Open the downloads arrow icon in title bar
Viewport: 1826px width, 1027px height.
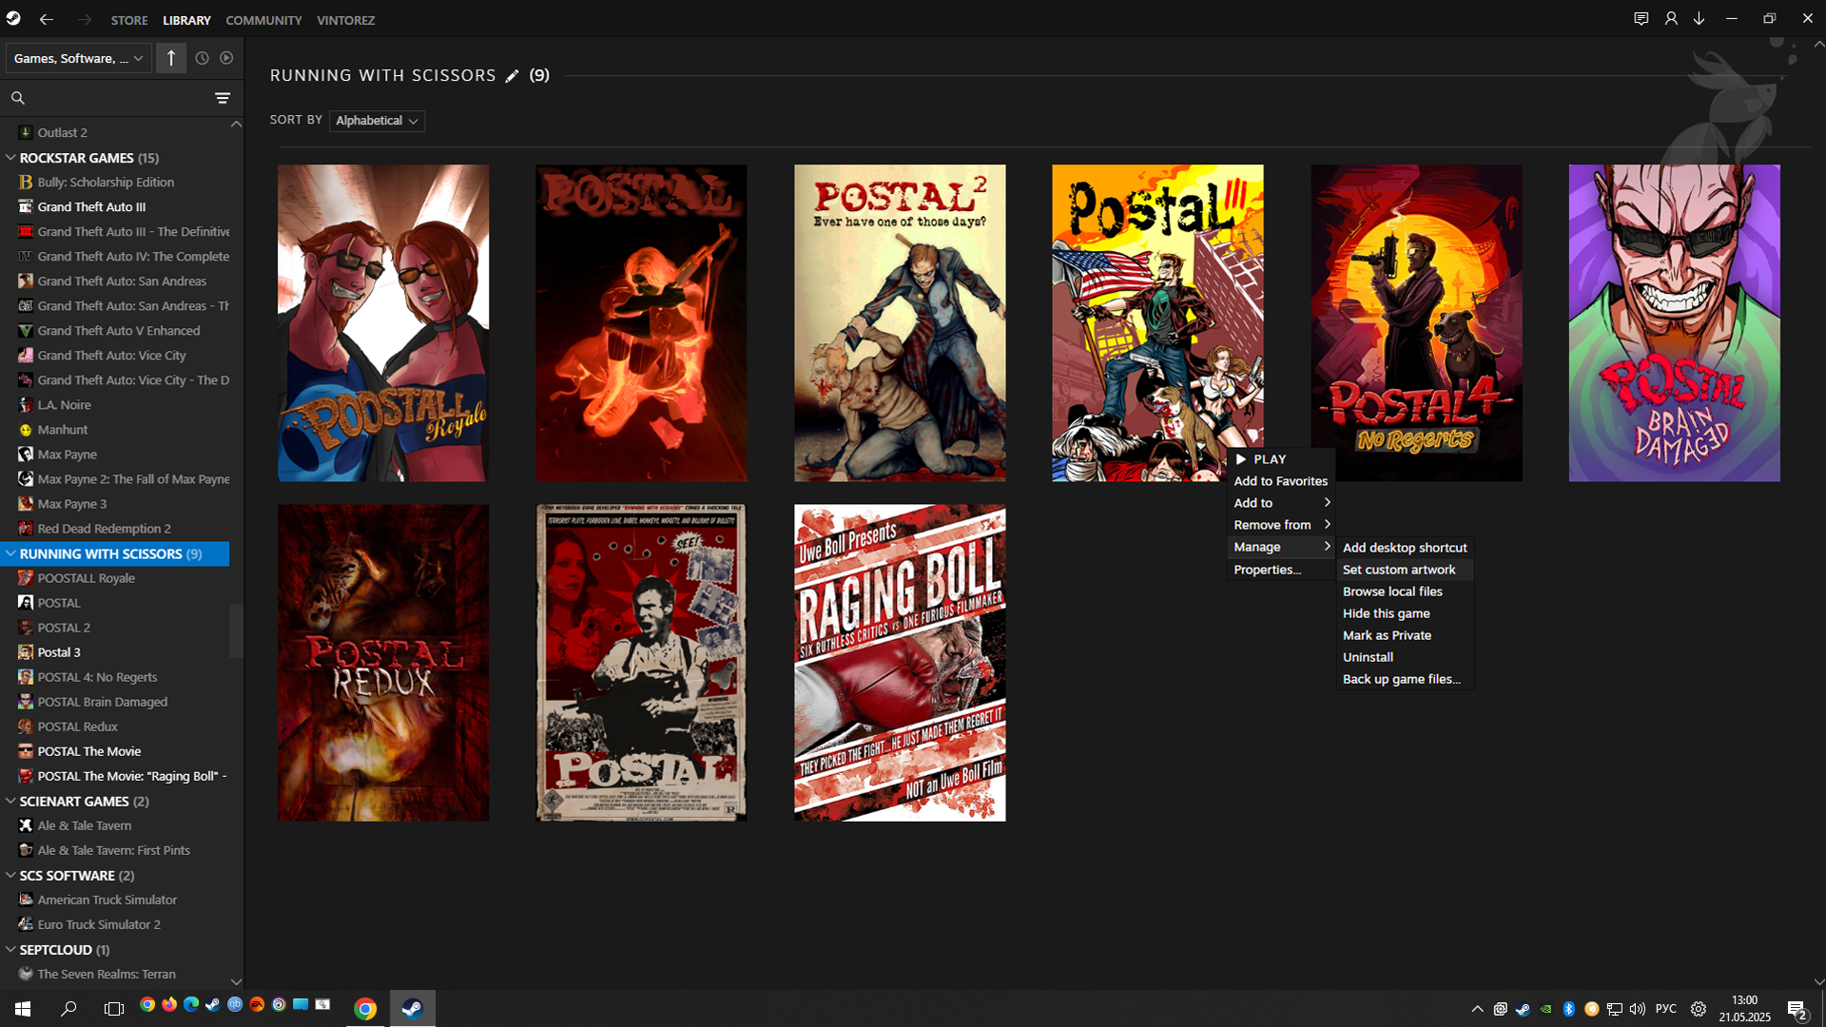click(x=1699, y=19)
